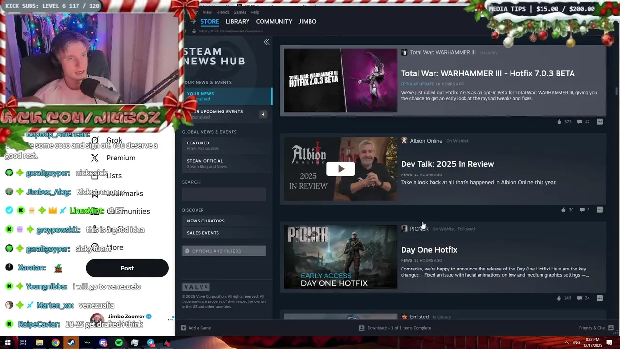
Task: Click the news feed vertical scrollbar
Action: pyautogui.click(x=616, y=91)
